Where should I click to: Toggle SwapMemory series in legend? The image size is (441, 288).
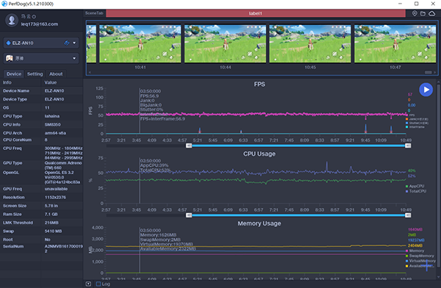point(420,256)
